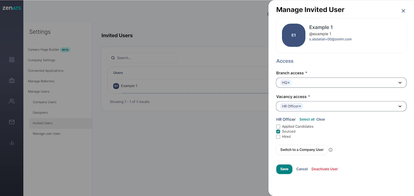The image size is (414, 196).
Task: Remove the HQ branch tag
Action: point(289,83)
